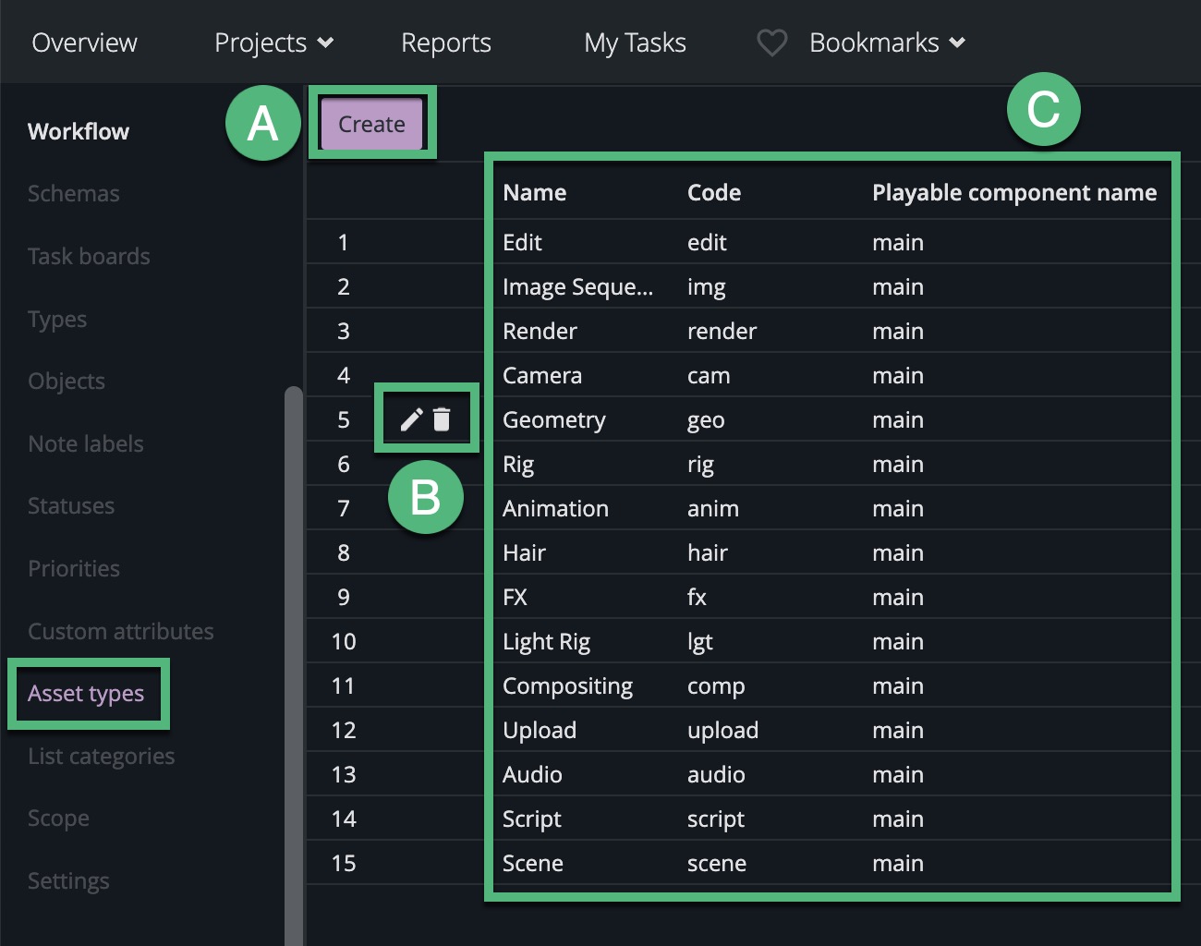Screen dimensions: 1201x946
Task: Click the heart icon beside Bookmarks
Action: [771, 42]
